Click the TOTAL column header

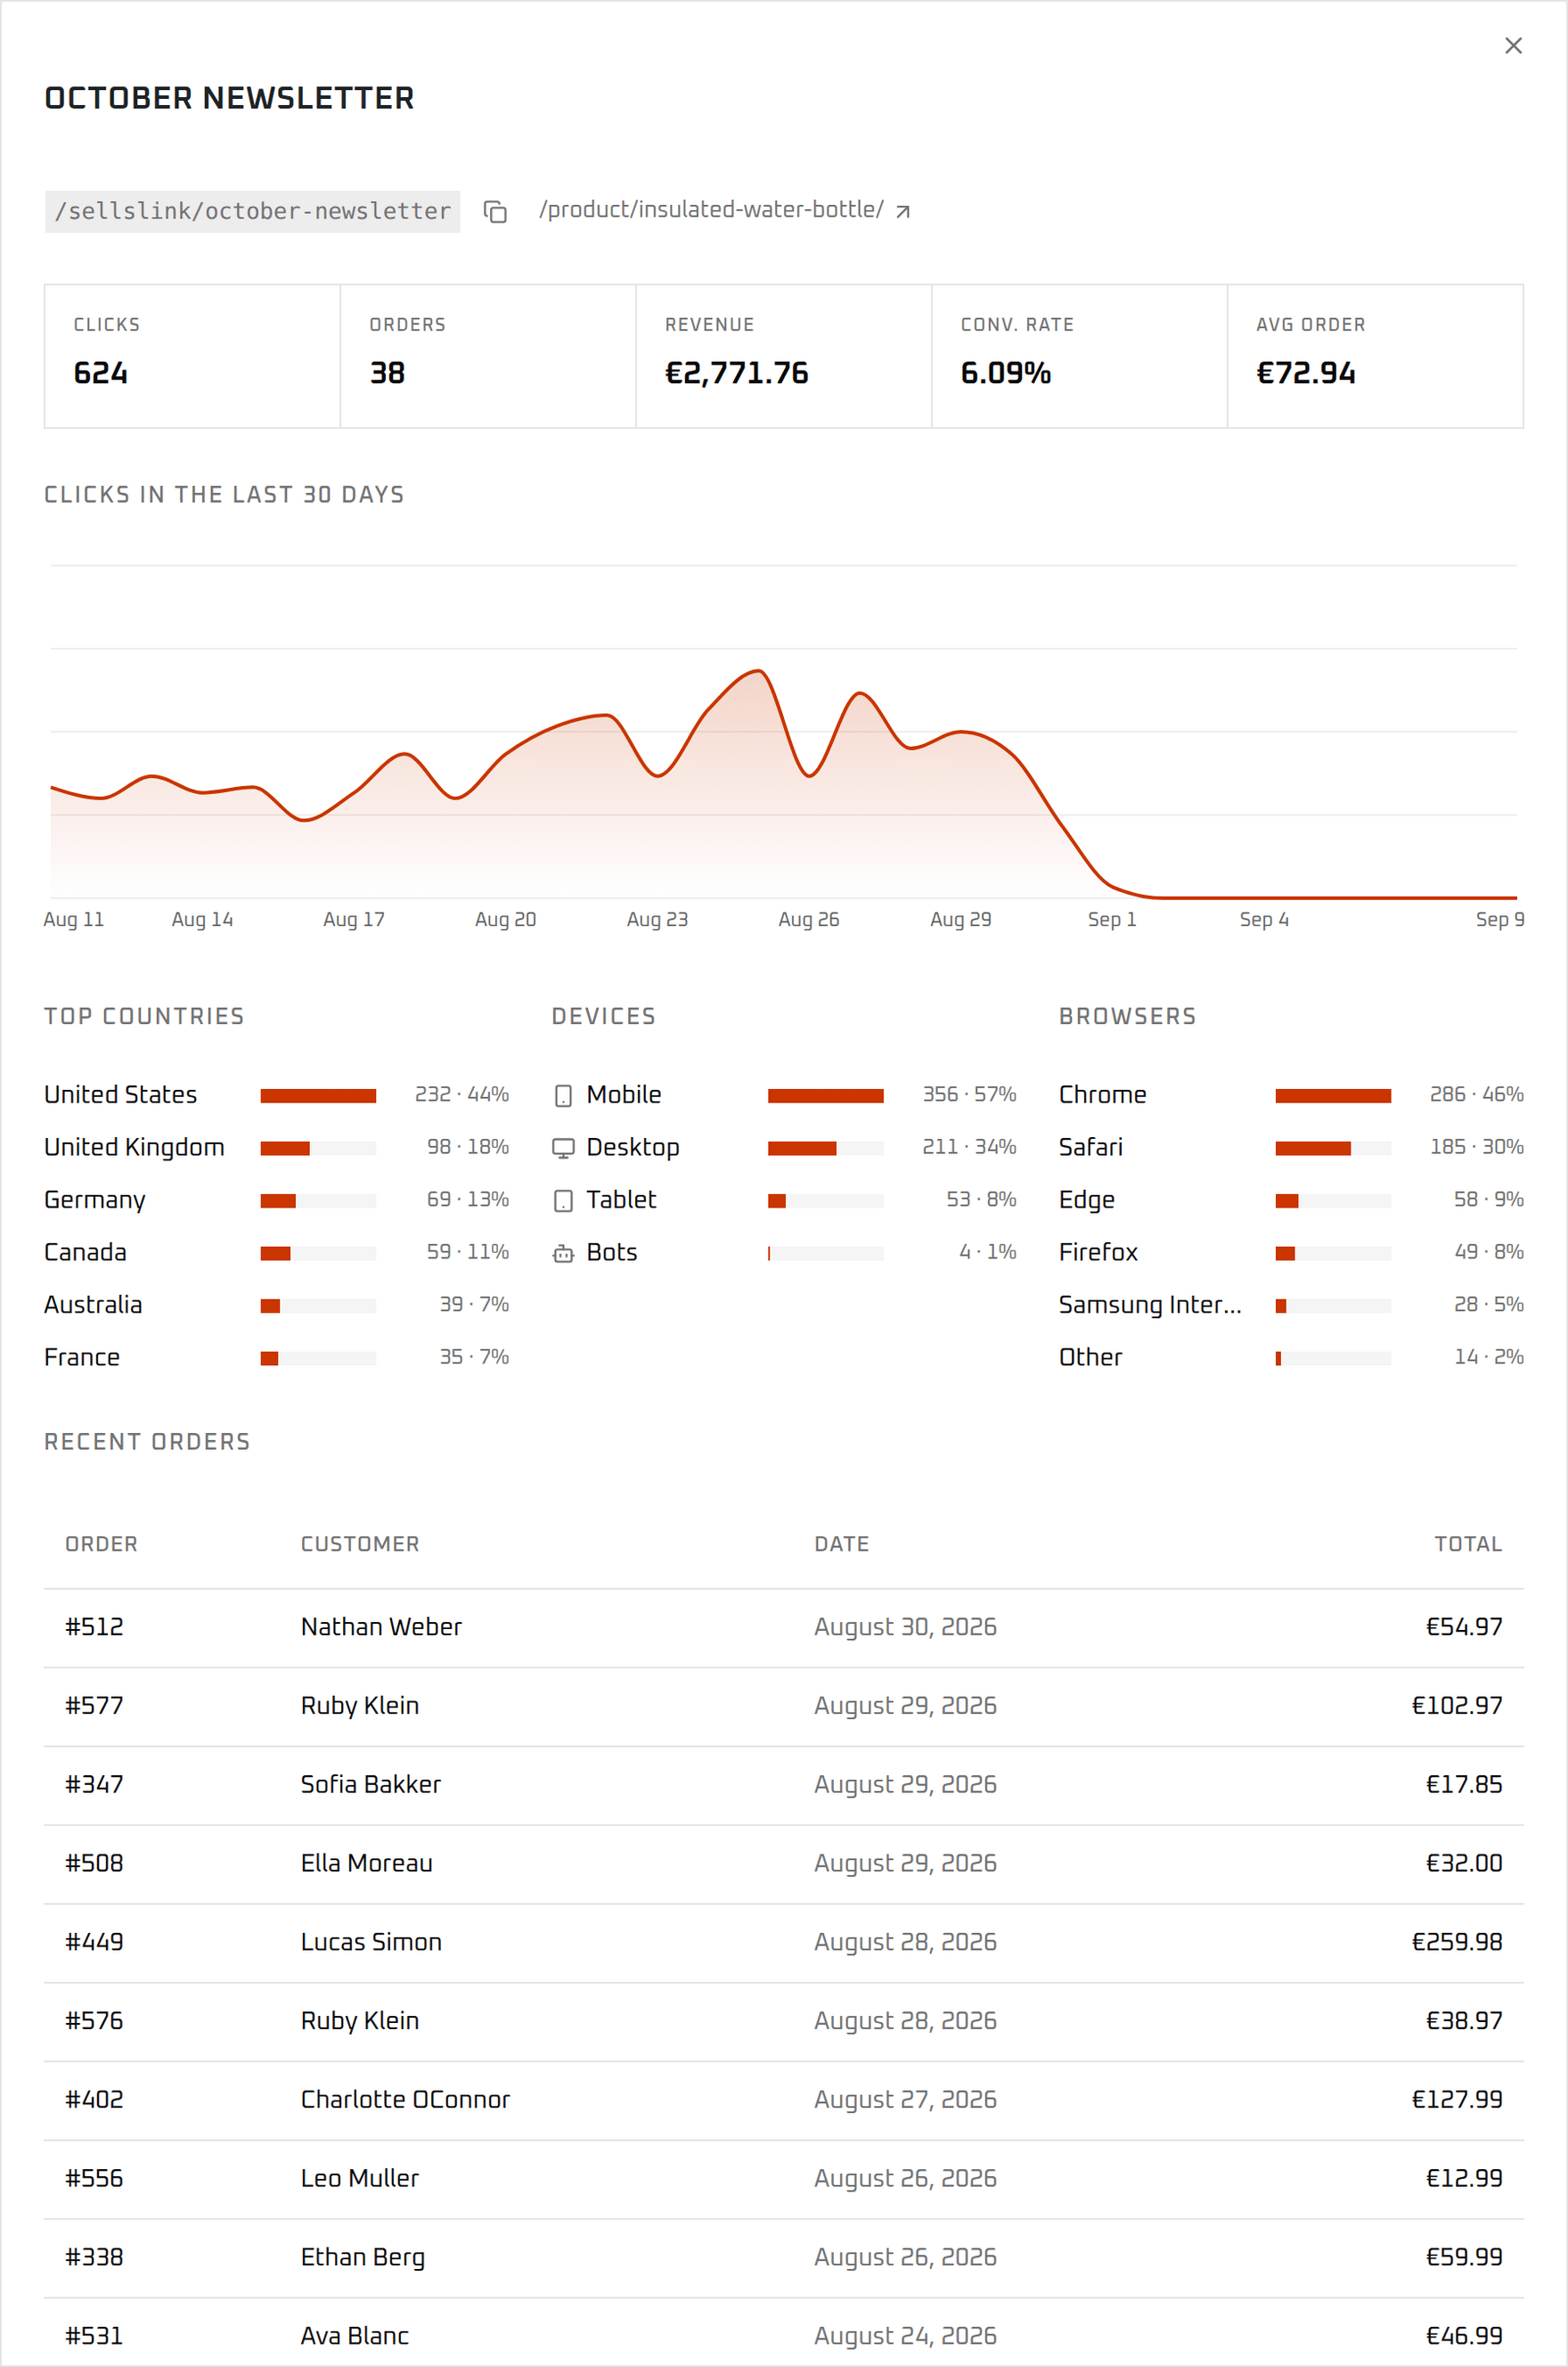[1468, 1544]
